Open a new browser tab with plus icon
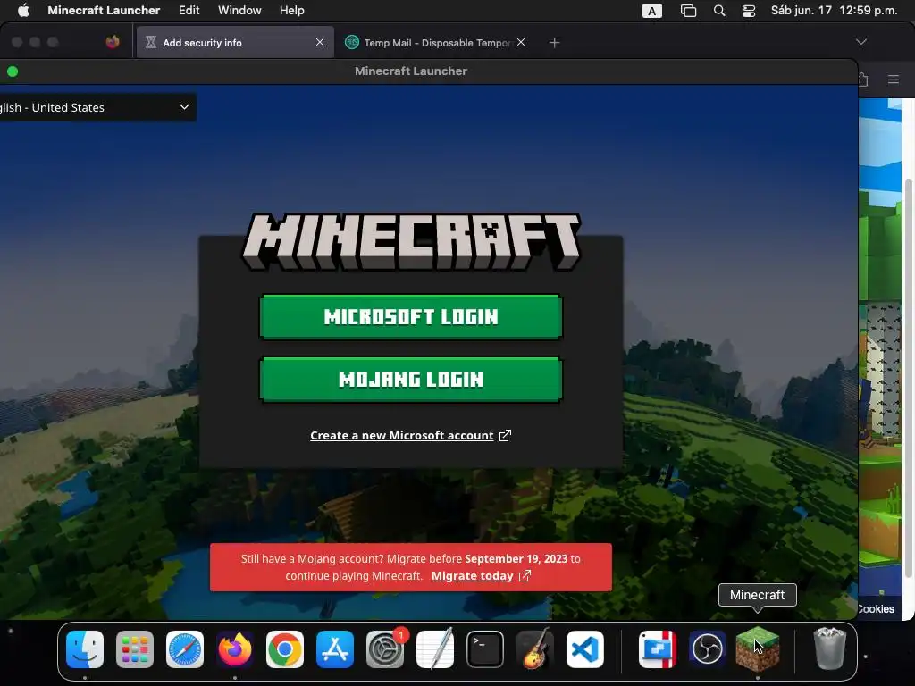 tap(554, 43)
